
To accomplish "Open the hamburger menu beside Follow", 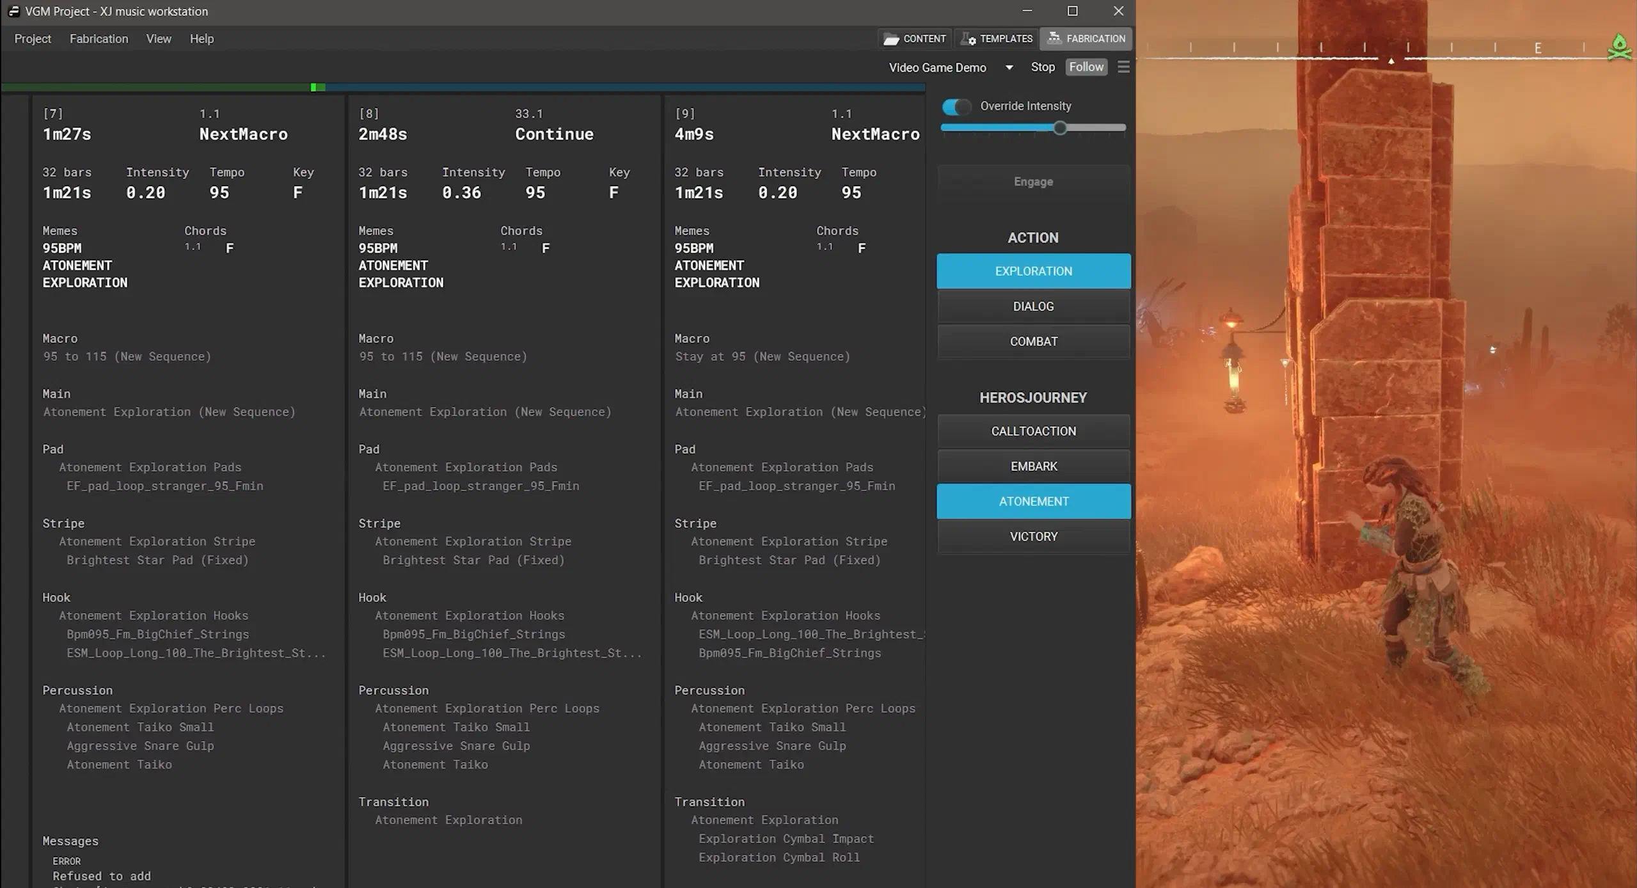I will pos(1123,67).
